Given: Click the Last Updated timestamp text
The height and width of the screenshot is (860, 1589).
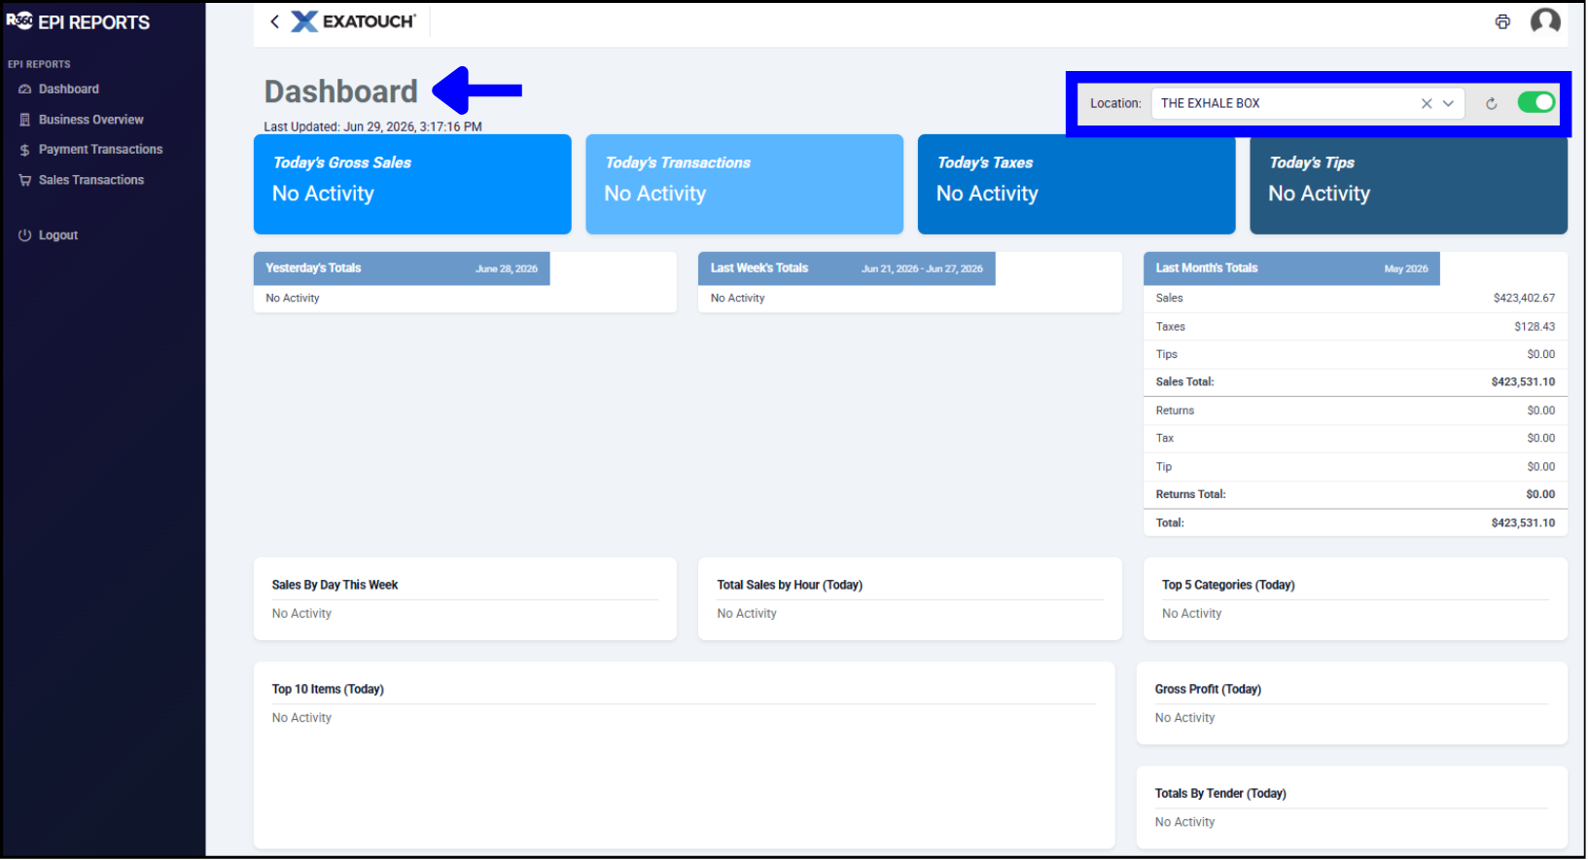Looking at the screenshot, I should pyautogui.click(x=373, y=127).
